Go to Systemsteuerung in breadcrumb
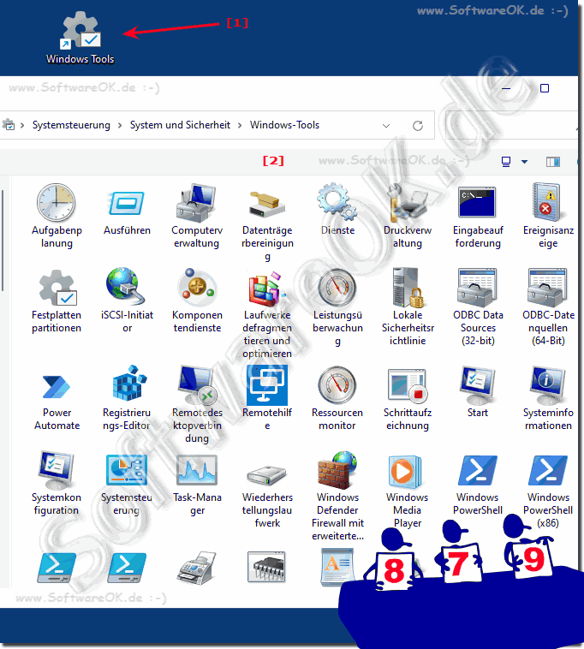 coord(71,125)
